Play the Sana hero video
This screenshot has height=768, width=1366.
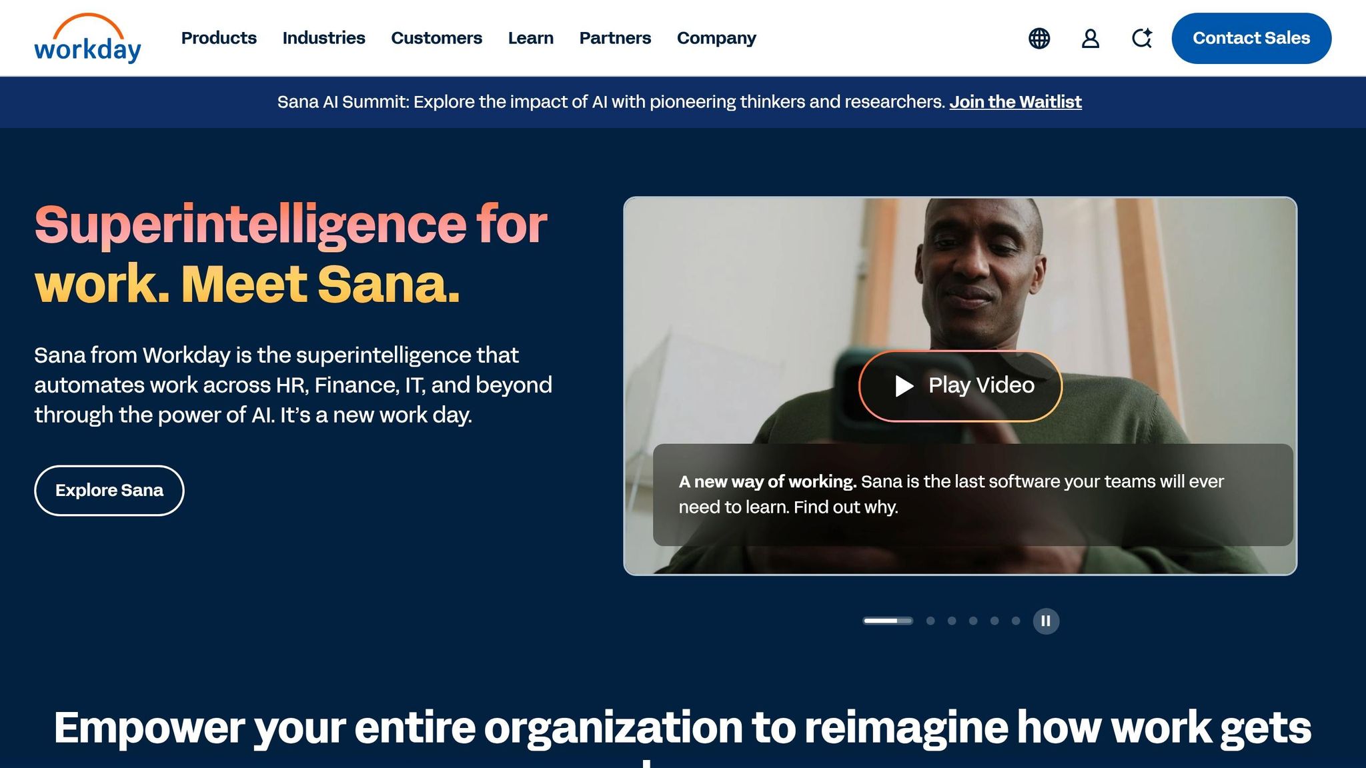coord(960,385)
